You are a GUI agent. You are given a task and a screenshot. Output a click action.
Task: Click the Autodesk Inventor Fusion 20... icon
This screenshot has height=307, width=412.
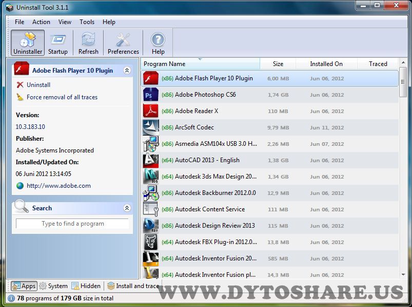tap(150, 258)
